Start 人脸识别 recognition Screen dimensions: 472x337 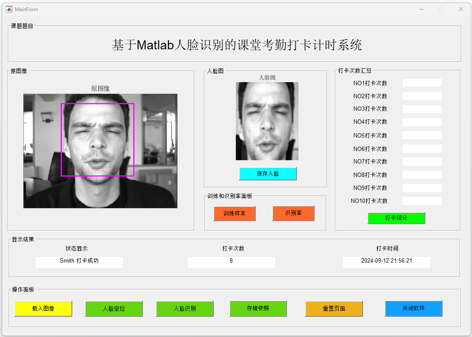[x=185, y=308]
